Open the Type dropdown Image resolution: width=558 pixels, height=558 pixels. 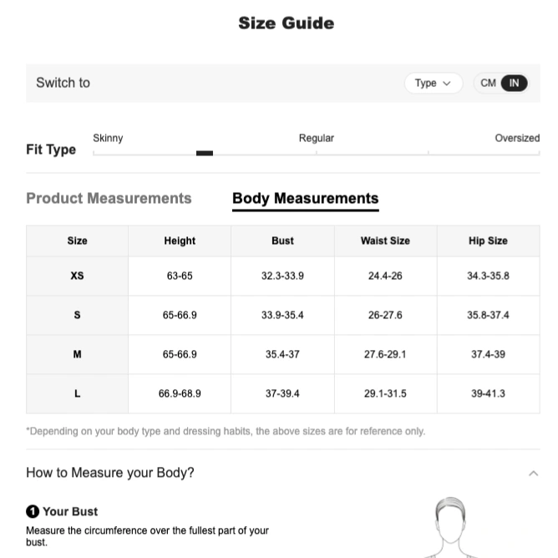click(x=433, y=83)
